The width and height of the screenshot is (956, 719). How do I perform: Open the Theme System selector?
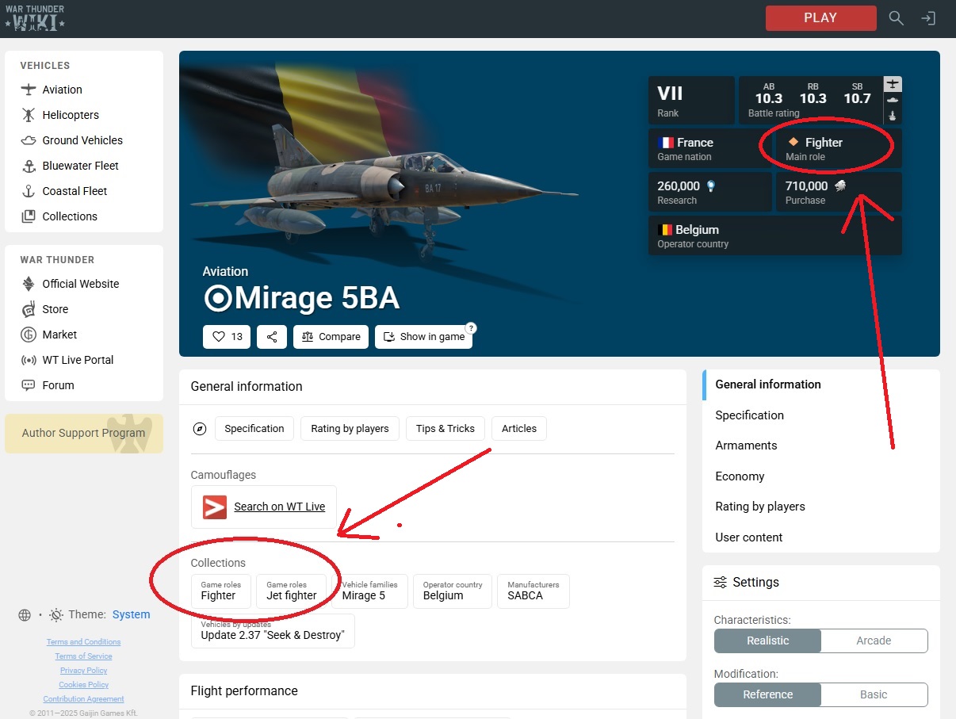coord(131,615)
